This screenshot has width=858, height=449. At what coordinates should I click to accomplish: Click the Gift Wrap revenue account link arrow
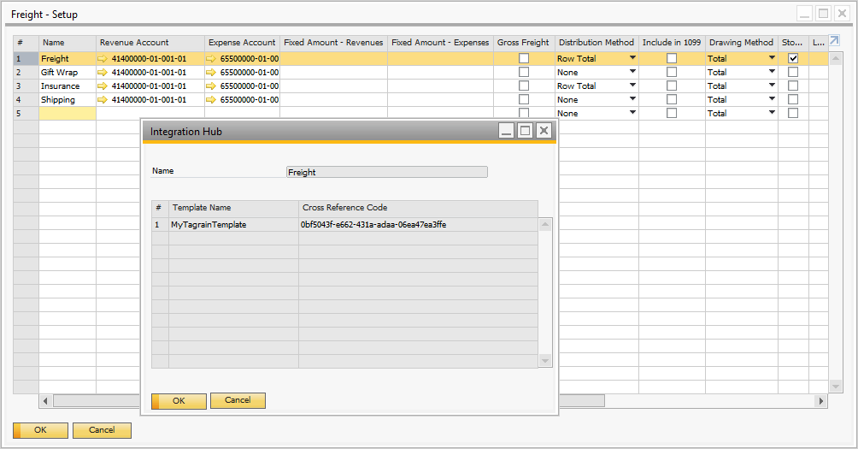coord(103,73)
